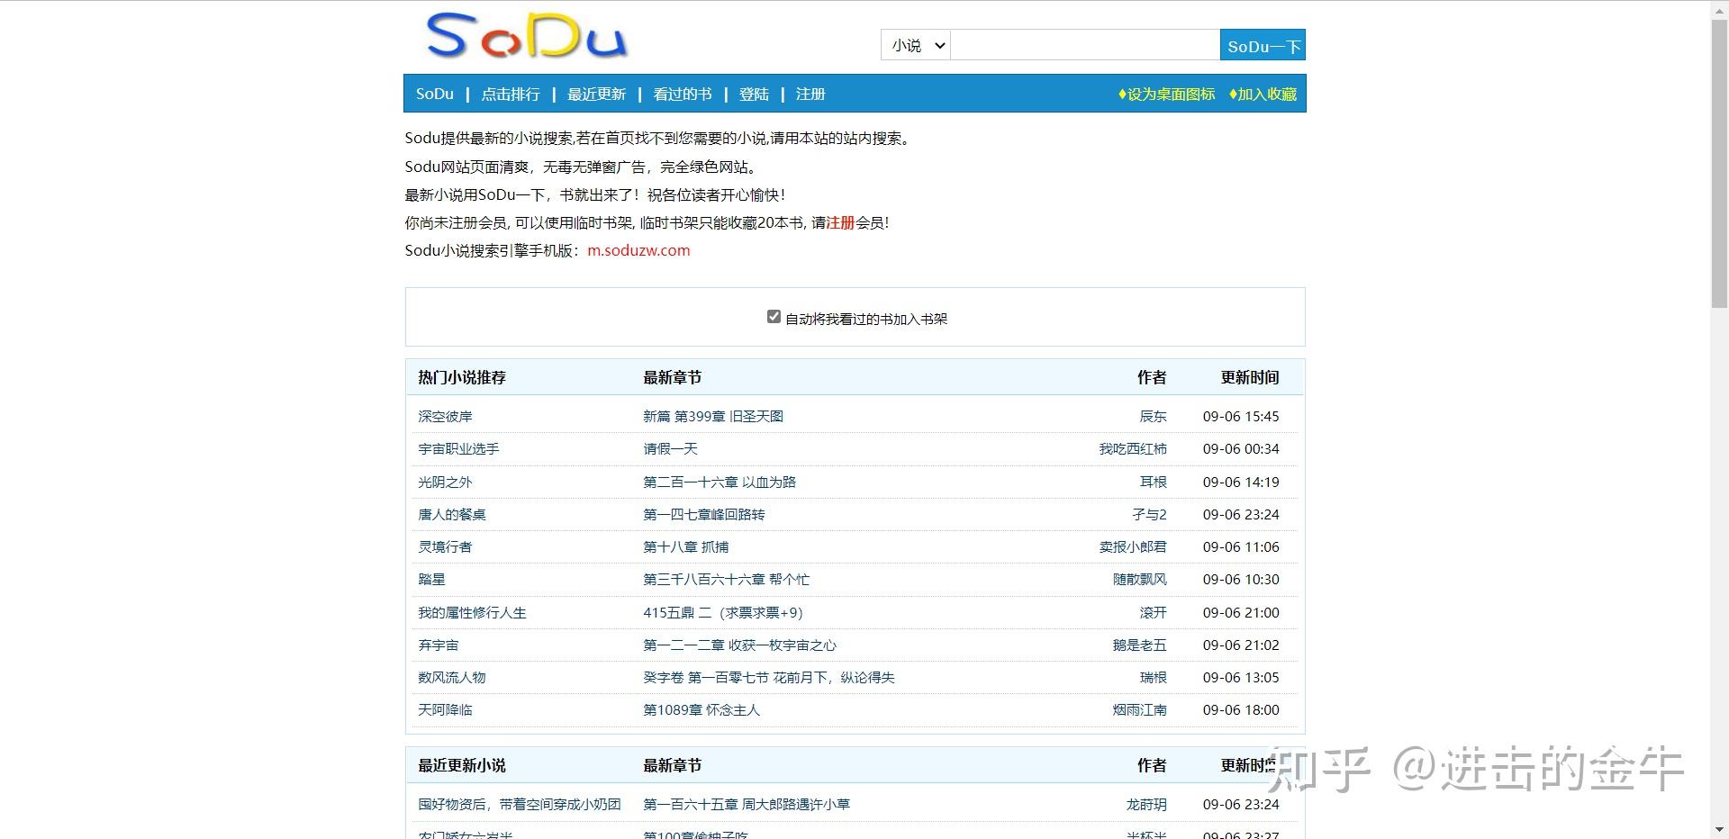Click the page's vertical scrollbar thumb

[1719, 162]
